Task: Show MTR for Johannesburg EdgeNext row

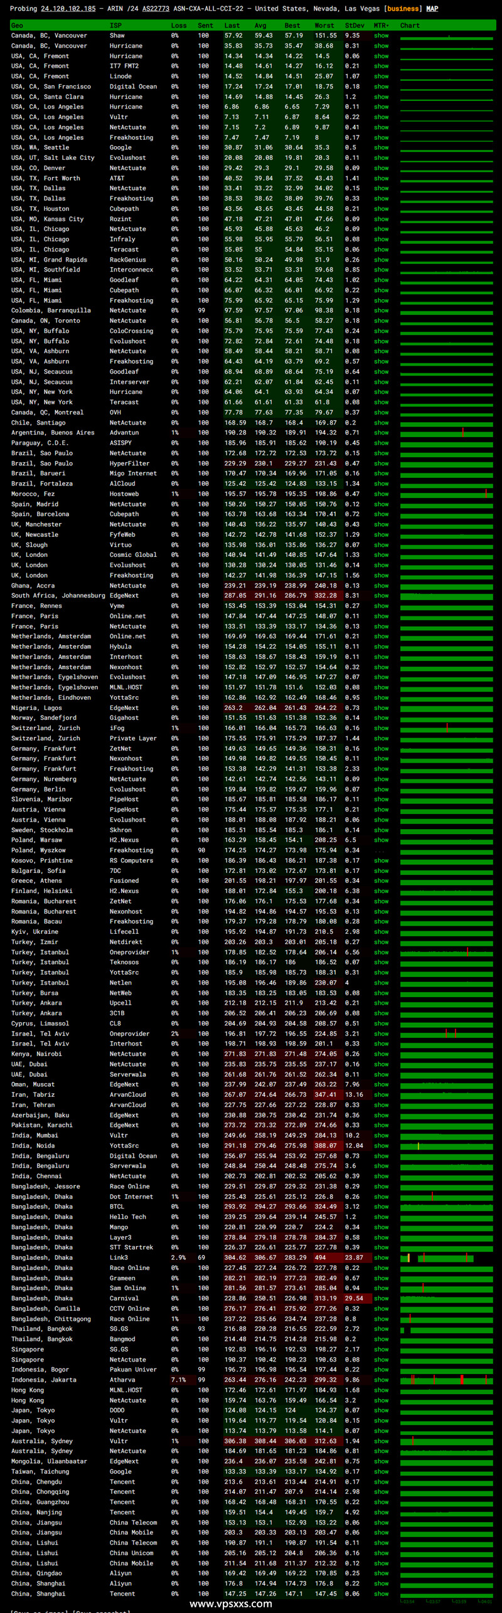Action: click(382, 596)
